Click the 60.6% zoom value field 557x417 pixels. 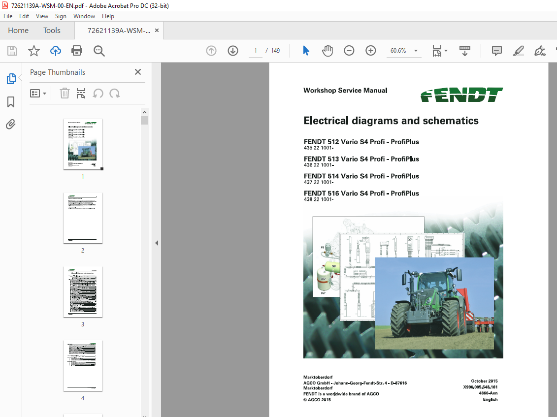(x=398, y=51)
